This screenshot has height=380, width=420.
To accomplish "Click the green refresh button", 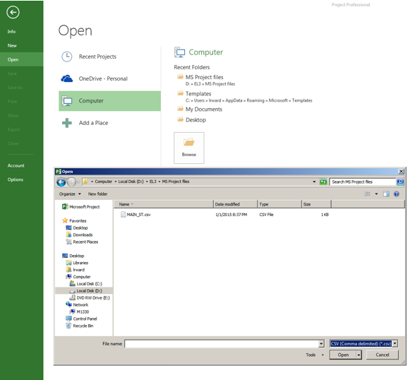I will click(323, 182).
